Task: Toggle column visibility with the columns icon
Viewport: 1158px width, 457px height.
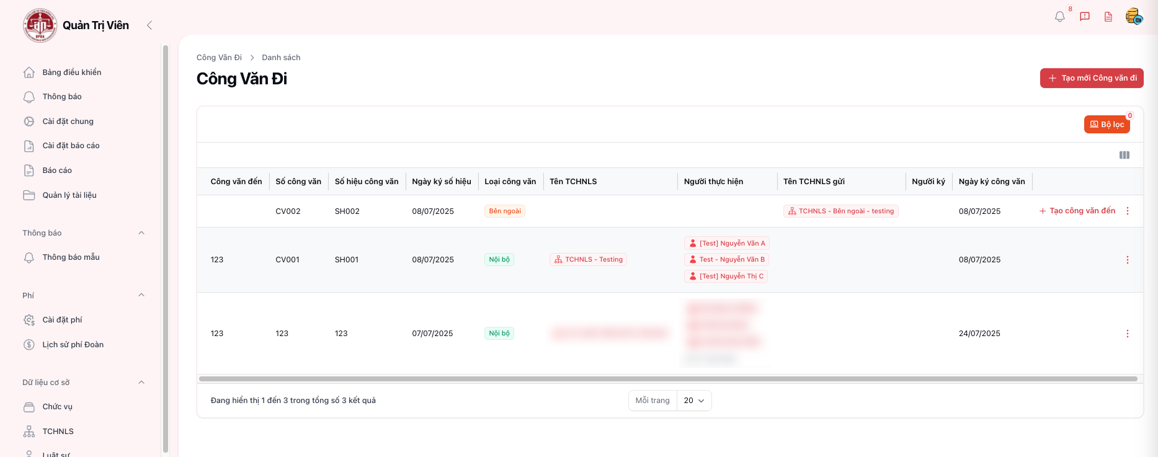Action: 1124,155
